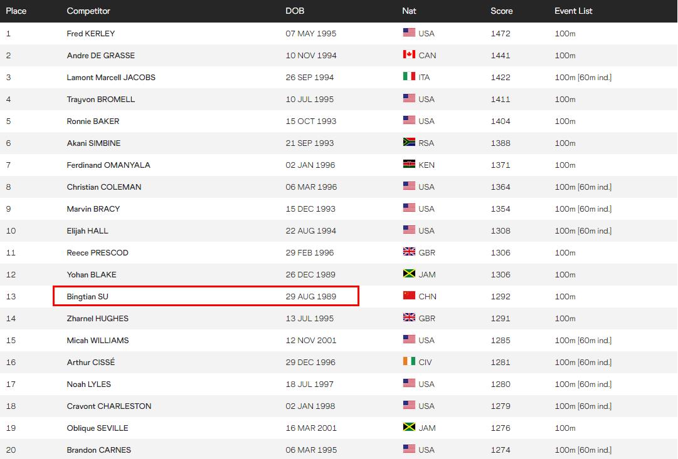
Task: Click the British flag in Reece Prescod's row
Action: pyautogui.click(x=409, y=252)
